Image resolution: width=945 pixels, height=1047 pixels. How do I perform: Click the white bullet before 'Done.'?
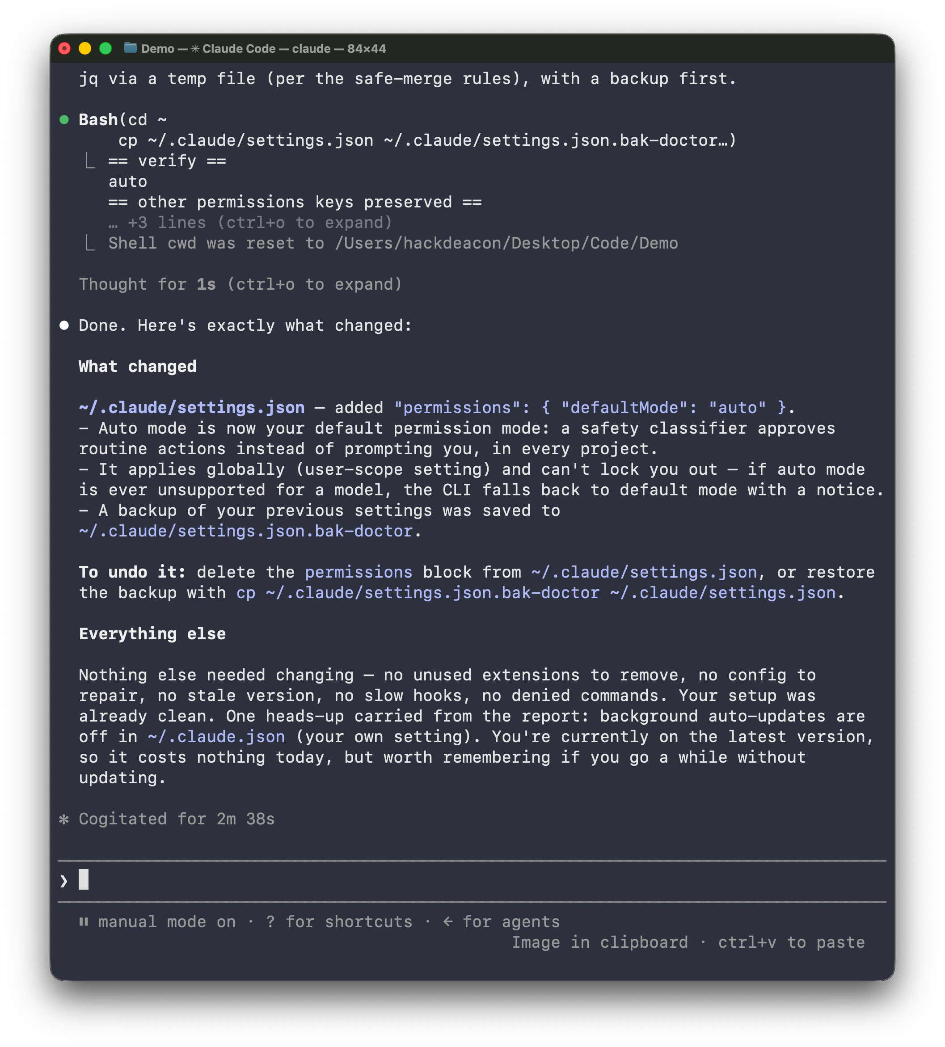point(64,325)
